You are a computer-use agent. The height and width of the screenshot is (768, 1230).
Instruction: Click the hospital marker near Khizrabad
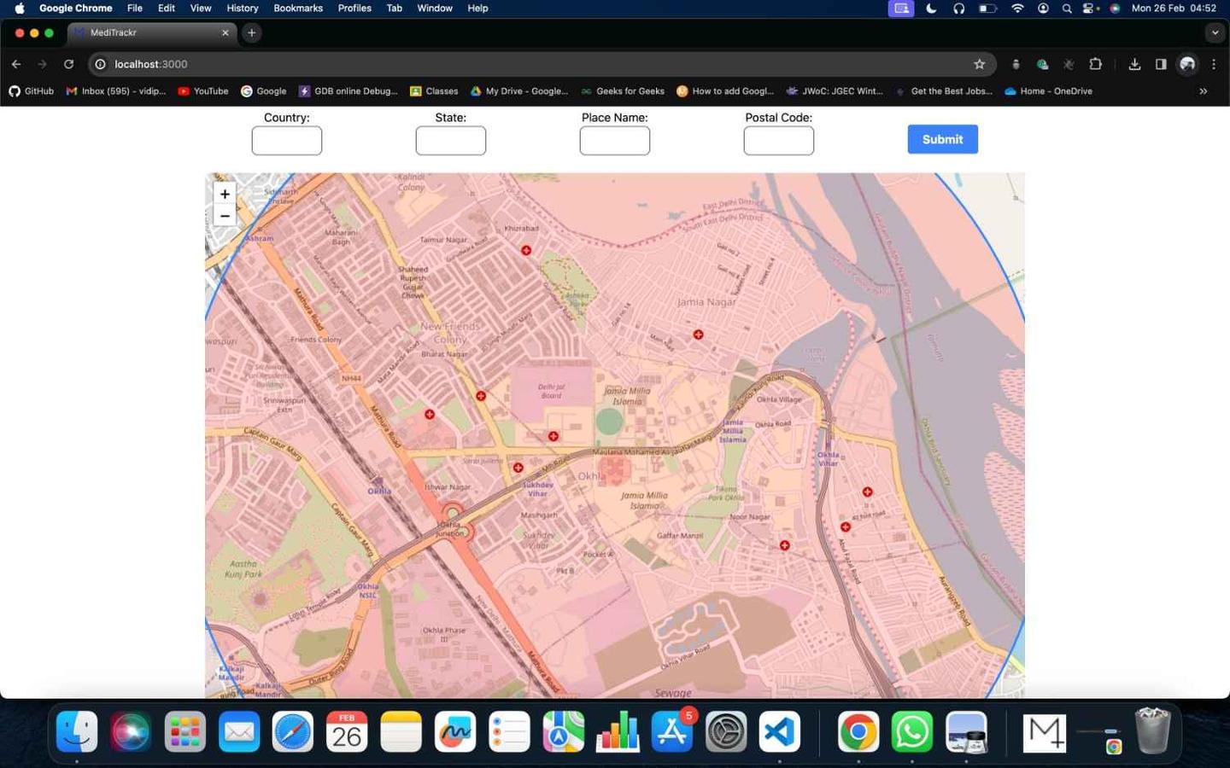(526, 250)
